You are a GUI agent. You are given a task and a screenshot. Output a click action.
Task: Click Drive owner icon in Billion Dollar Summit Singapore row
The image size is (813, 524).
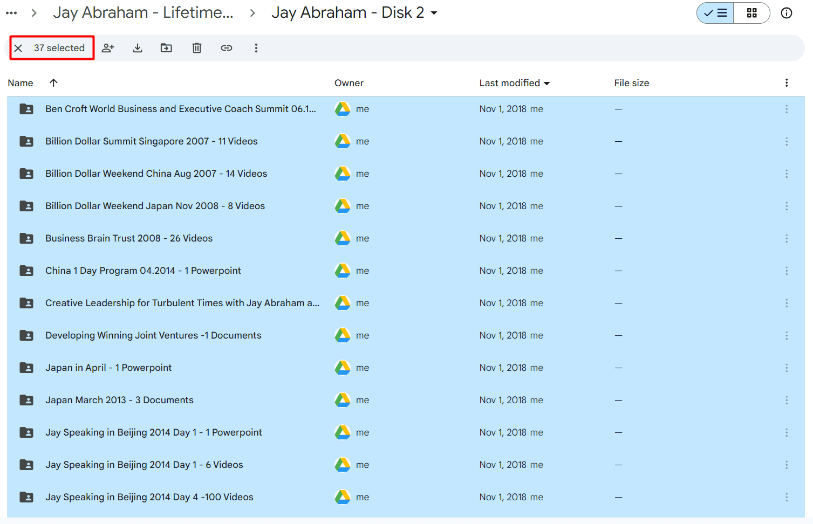(x=343, y=141)
